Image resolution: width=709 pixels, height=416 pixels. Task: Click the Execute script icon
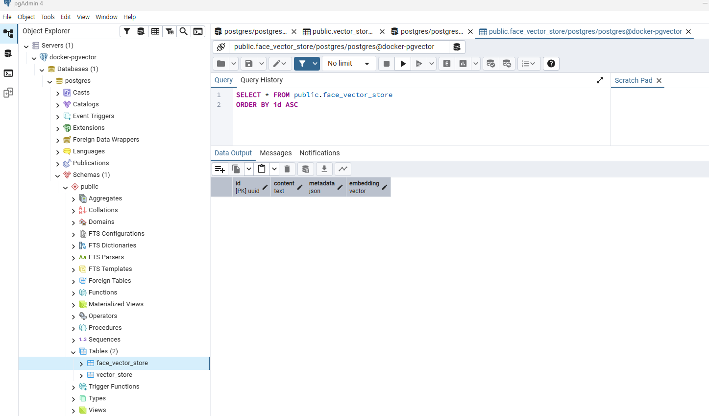[x=419, y=64]
